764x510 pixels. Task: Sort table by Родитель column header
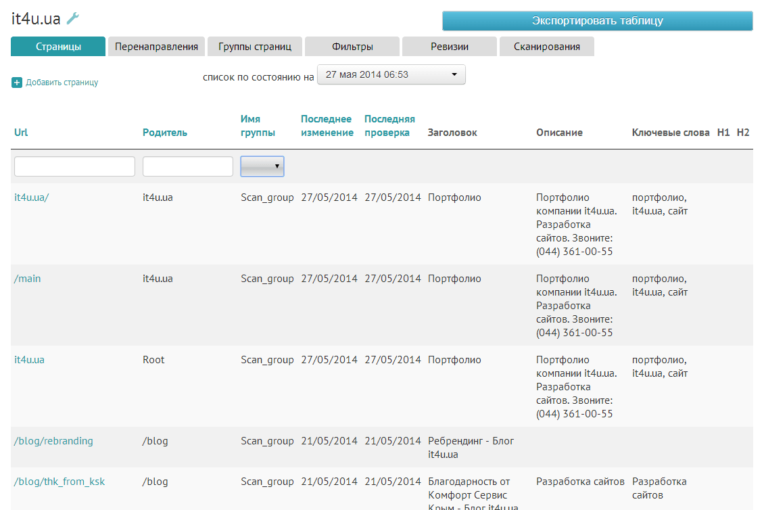165,133
